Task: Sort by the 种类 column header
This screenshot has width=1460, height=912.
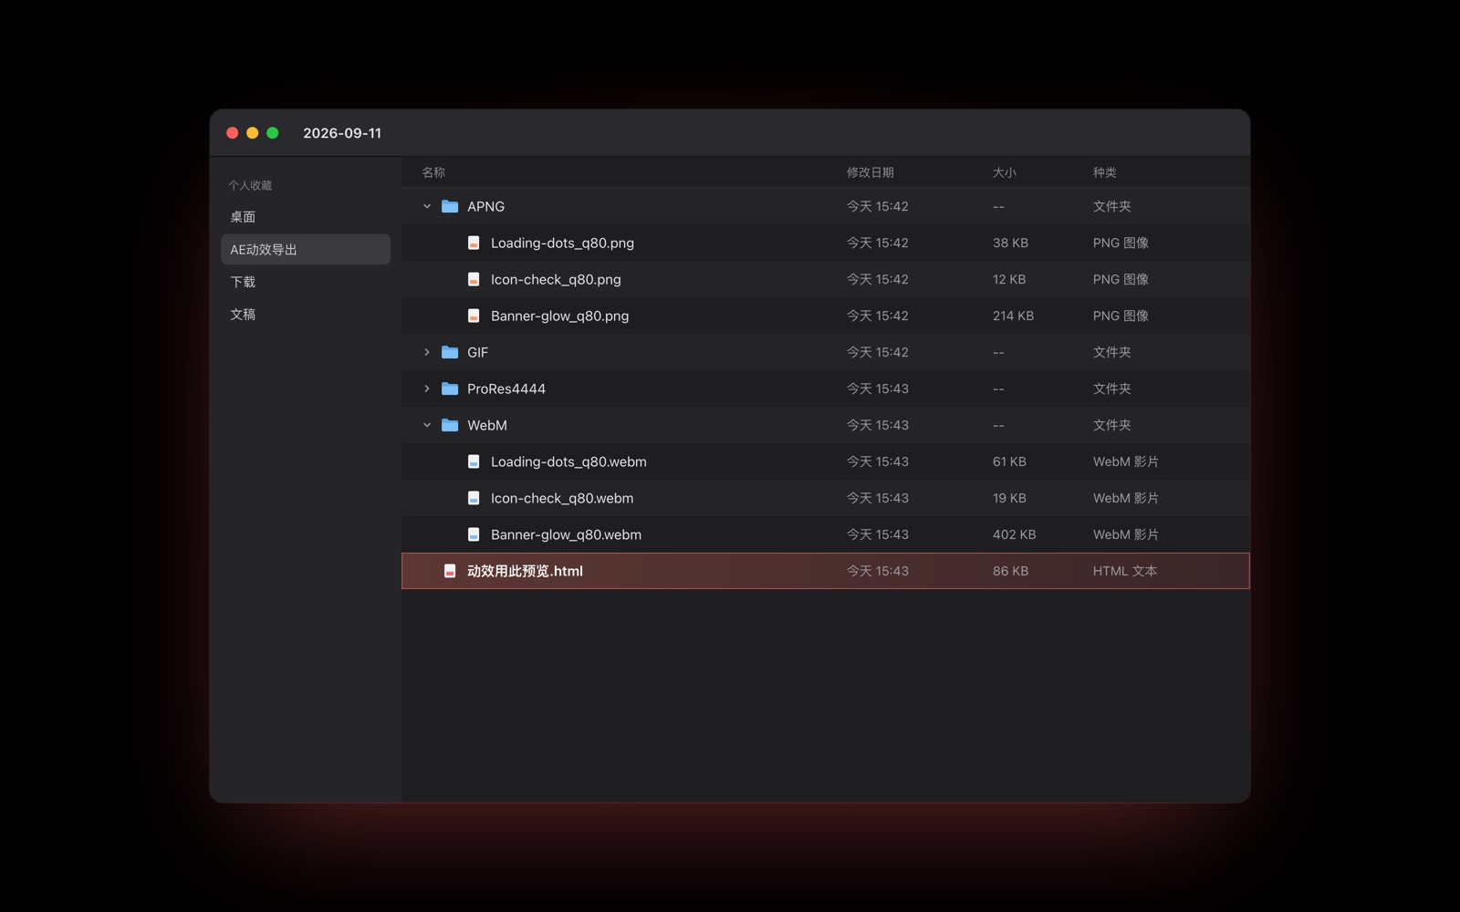Action: (x=1105, y=172)
